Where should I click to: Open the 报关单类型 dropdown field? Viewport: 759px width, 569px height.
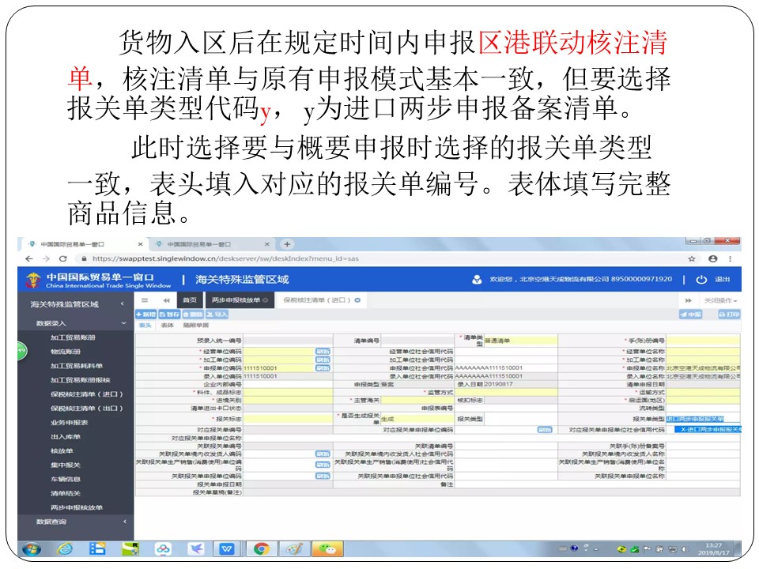tap(703, 420)
